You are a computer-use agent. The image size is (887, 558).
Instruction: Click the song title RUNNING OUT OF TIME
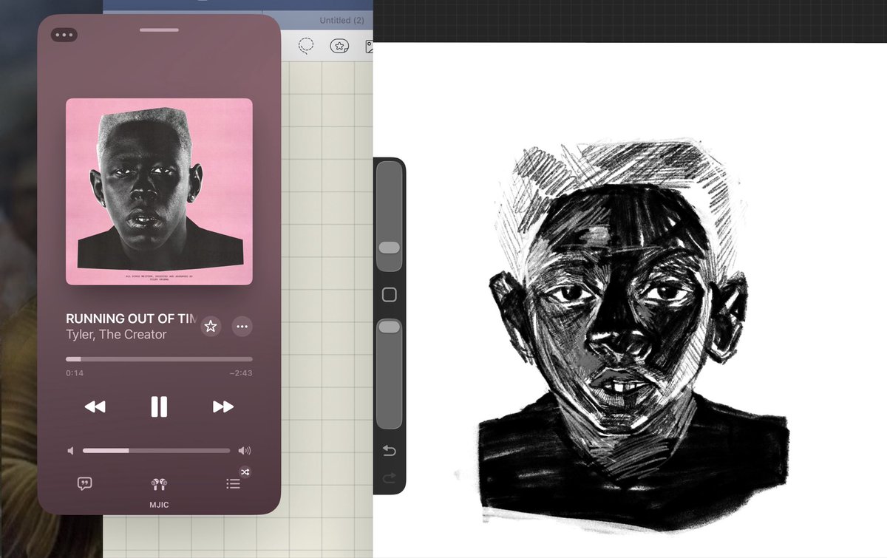(x=131, y=319)
